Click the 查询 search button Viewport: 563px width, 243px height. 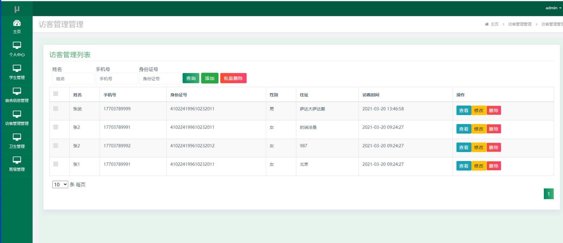click(191, 78)
